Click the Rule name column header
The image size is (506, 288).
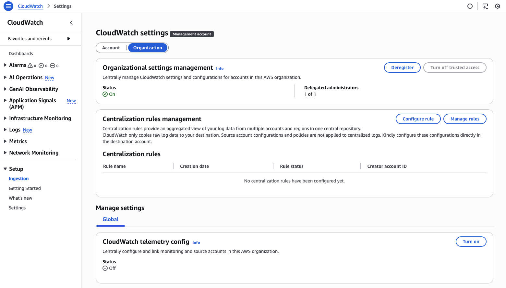tap(114, 166)
